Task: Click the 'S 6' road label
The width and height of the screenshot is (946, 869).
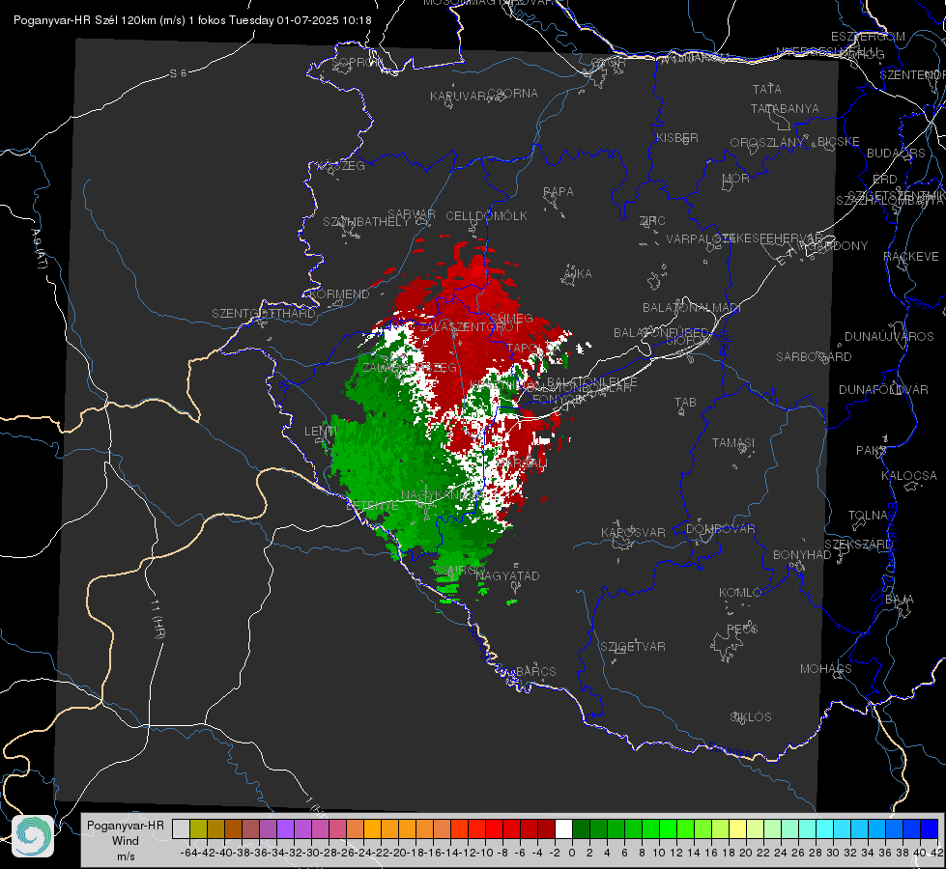Action: 178,73
